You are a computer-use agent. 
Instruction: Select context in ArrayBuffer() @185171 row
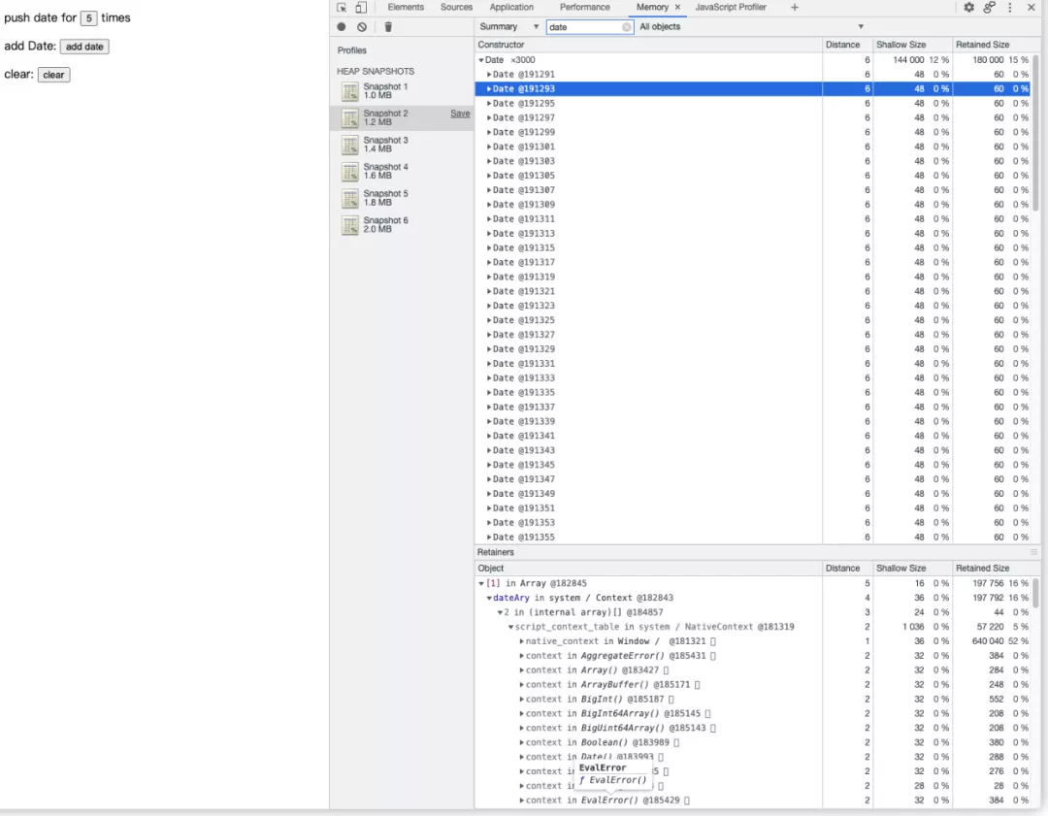pyautogui.click(x=752, y=685)
